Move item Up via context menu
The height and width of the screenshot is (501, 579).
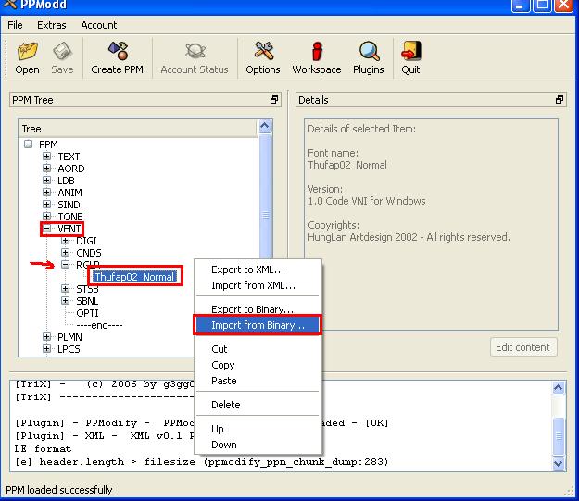258,429
